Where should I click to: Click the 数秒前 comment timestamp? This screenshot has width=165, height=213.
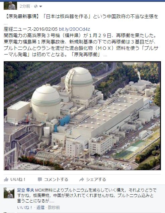pos(54,207)
